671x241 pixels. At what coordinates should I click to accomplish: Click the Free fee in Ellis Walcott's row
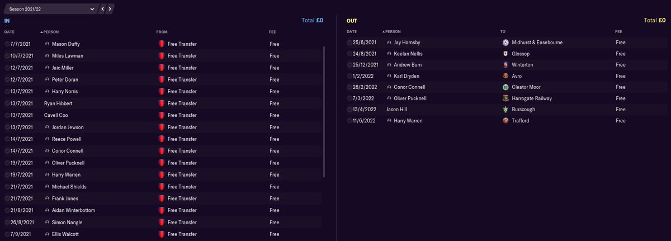click(x=274, y=234)
